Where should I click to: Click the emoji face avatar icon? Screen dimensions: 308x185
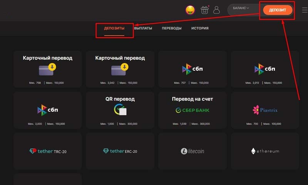(190, 10)
